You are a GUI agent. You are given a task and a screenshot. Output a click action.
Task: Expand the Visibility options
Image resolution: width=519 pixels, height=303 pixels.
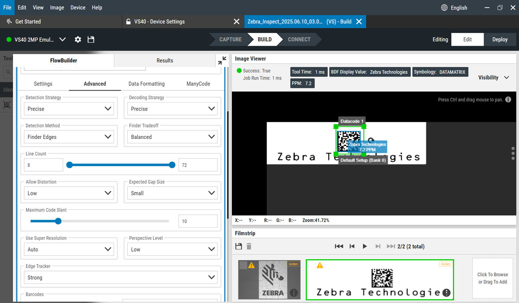tap(493, 77)
